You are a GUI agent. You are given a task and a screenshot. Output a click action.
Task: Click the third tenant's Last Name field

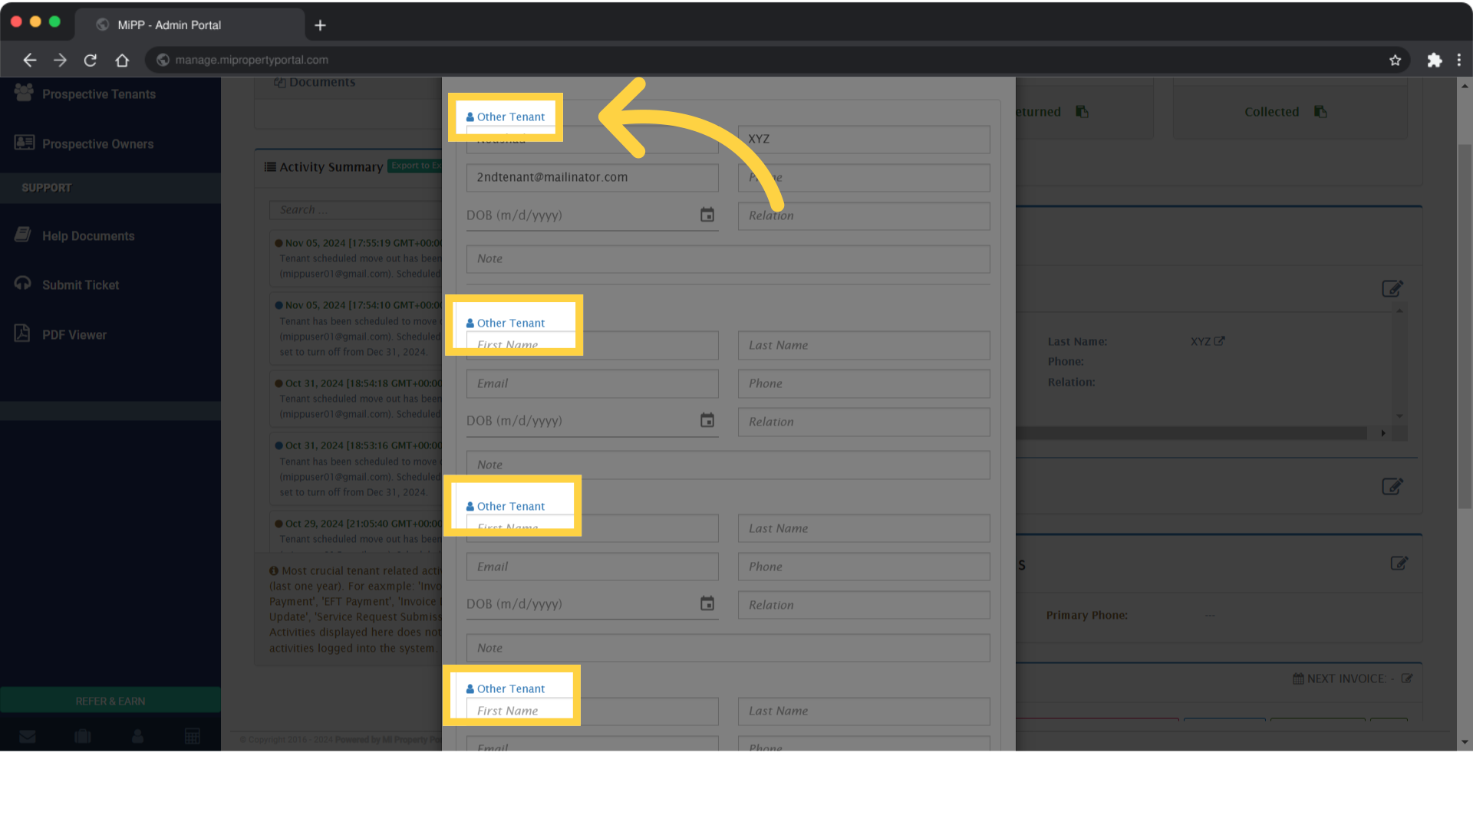coord(864,529)
